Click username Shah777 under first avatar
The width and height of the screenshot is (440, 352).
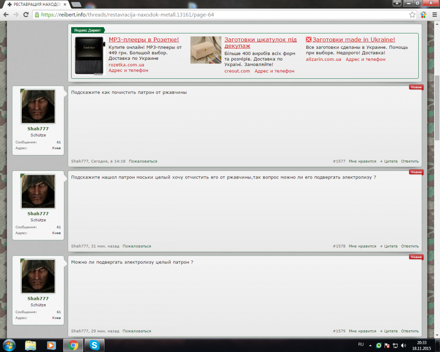38,129
